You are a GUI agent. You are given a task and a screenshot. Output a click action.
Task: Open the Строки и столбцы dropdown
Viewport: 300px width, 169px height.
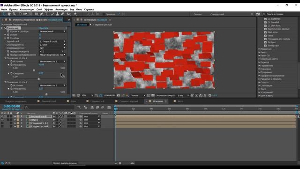click(x=52, y=31)
